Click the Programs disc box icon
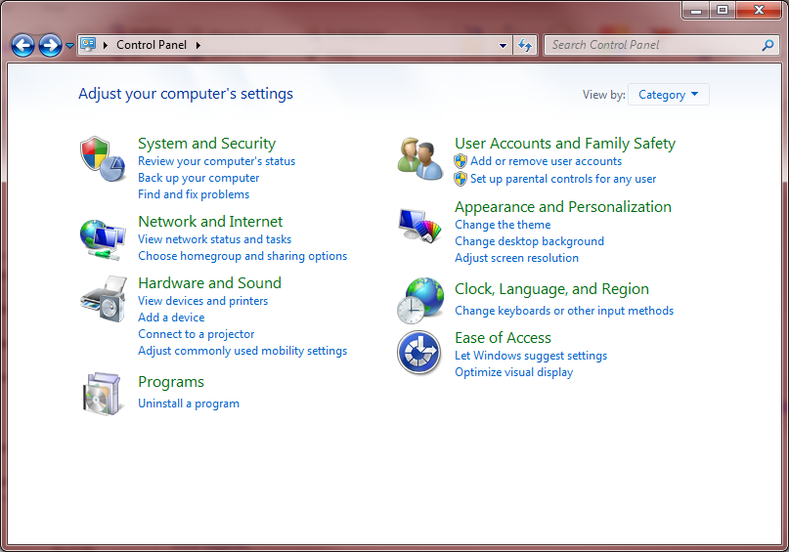 pyautogui.click(x=103, y=394)
